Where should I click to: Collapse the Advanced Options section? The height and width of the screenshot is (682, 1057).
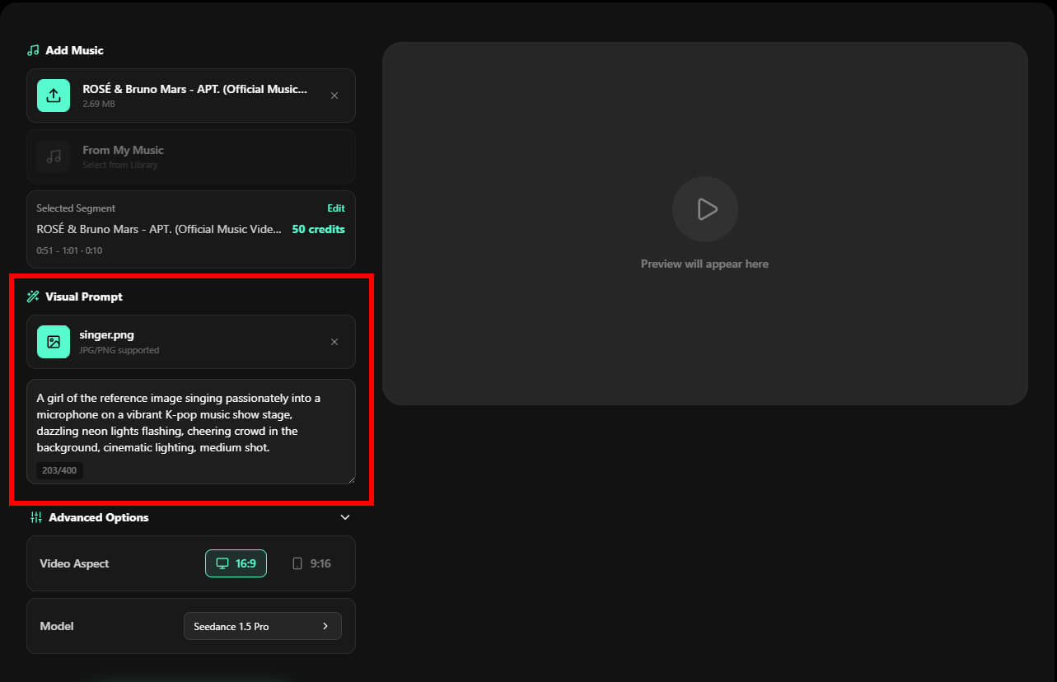(345, 517)
